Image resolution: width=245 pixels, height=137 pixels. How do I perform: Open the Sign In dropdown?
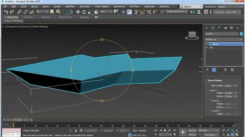point(191,6)
